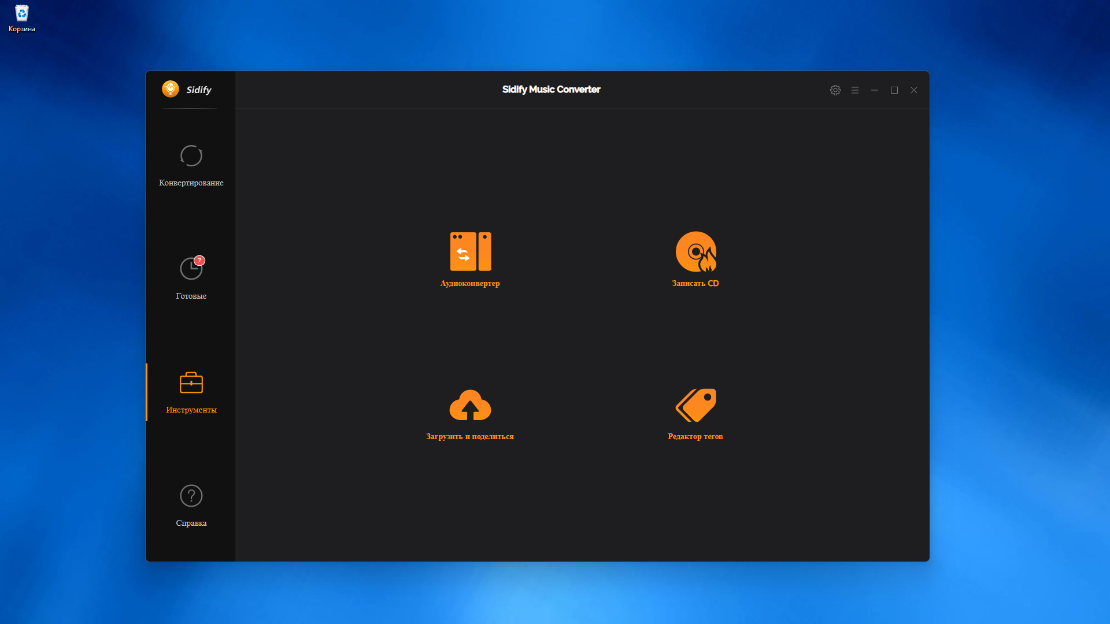
Task: Open the Tag Editor tag icon
Action: pyautogui.click(x=696, y=405)
